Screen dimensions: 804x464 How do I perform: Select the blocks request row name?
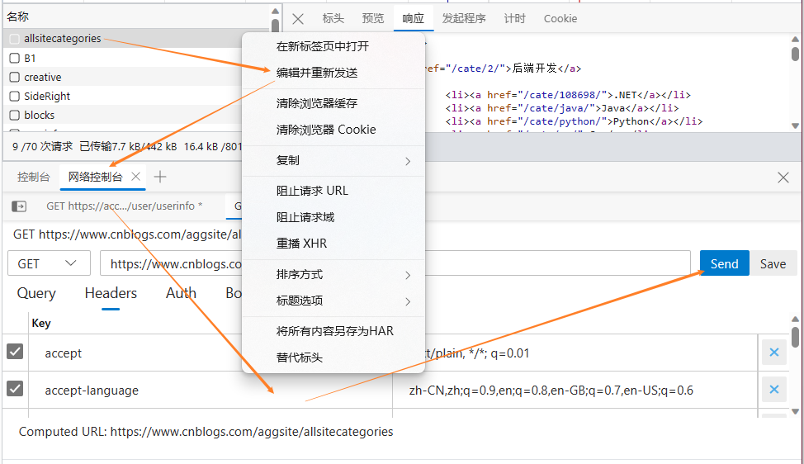[39, 115]
